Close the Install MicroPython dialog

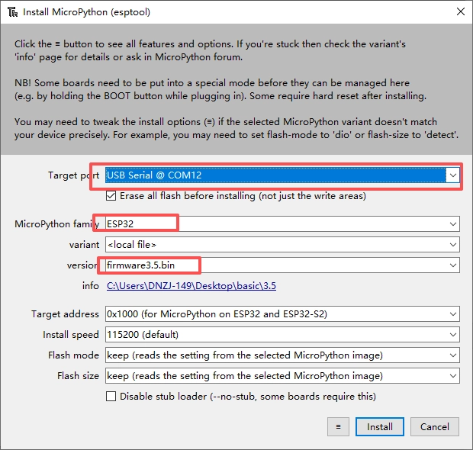pyautogui.click(x=461, y=11)
